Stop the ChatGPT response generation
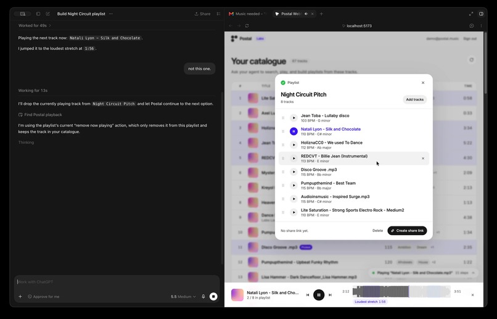This screenshot has width=497, height=319. coord(213,297)
